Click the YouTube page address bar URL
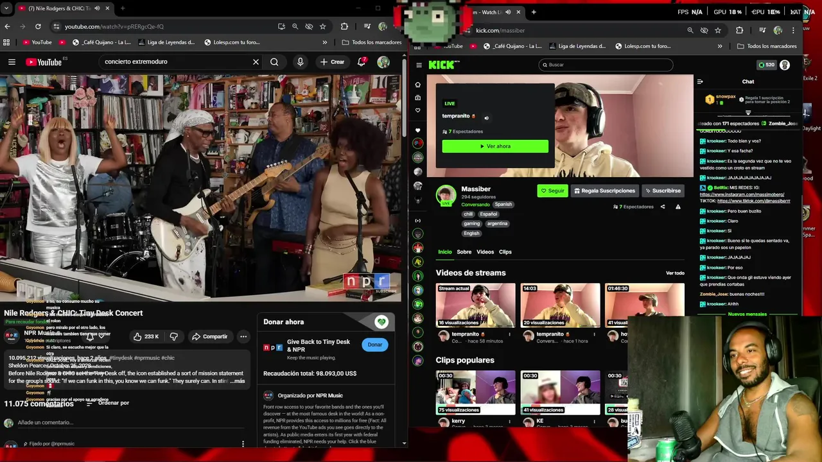Viewport: 822px width, 462px height. (114, 26)
